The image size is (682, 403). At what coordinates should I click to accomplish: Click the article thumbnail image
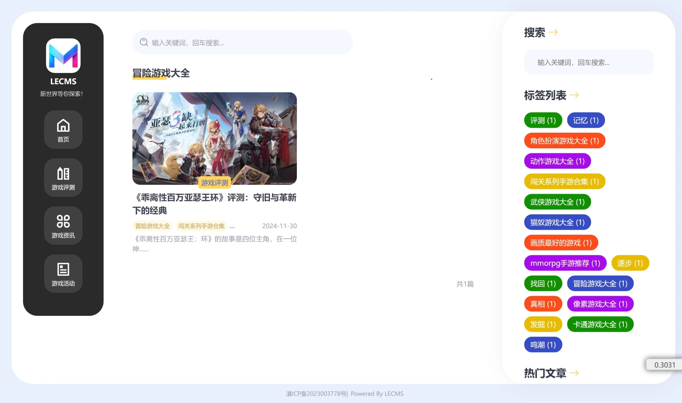(x=214, y=138)
